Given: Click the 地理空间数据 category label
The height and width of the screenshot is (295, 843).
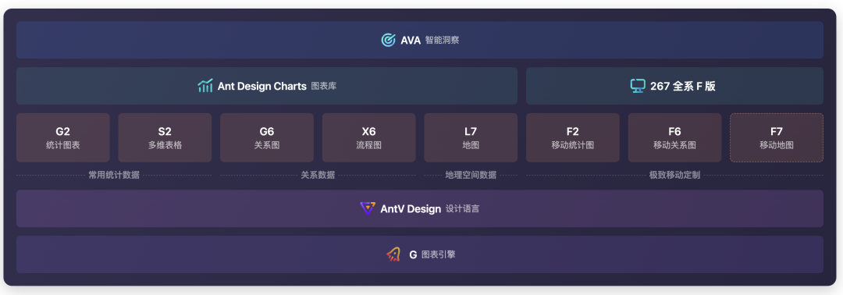Looking at the screenshot, I should (x=471, y=175).
